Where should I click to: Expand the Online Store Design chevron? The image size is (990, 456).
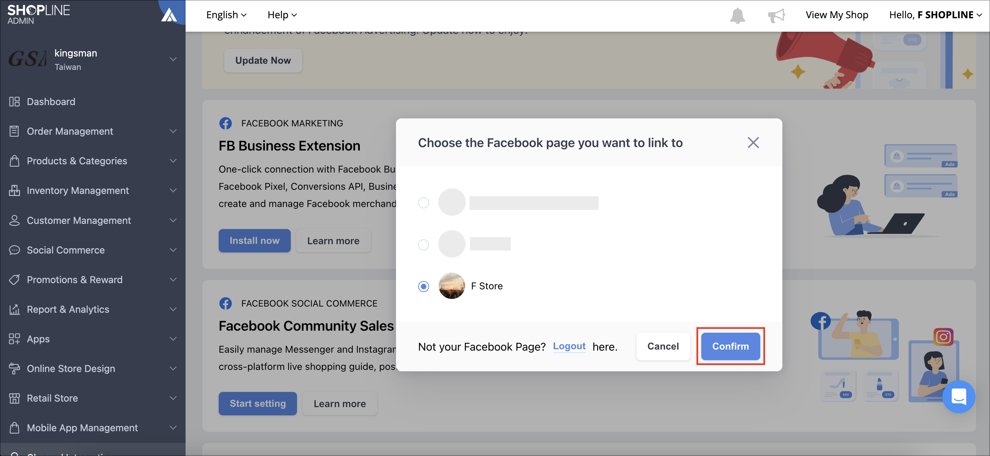[x=173, y=369]
